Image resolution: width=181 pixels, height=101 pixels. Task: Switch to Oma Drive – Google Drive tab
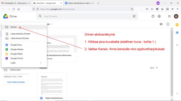click(x=48, y=3)
